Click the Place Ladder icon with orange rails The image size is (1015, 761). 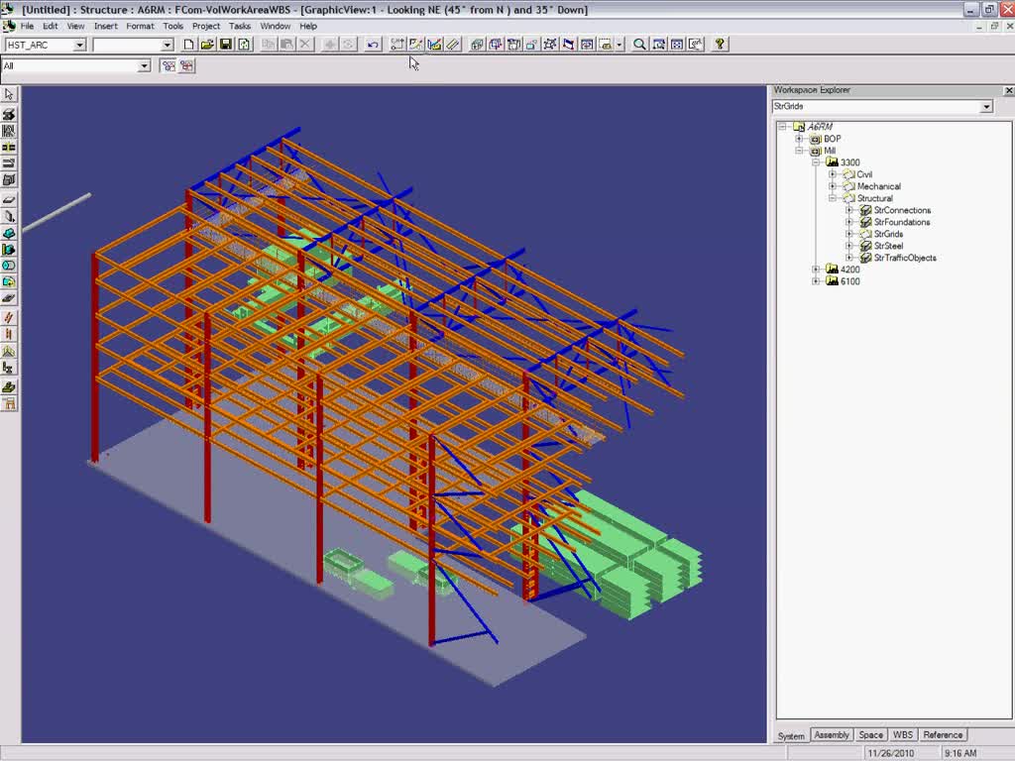(x=9, y=334)
